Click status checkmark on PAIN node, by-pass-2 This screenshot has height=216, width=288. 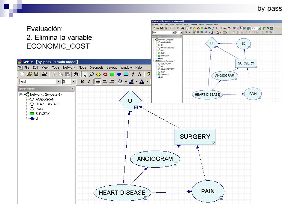click(x=221, y=198)
